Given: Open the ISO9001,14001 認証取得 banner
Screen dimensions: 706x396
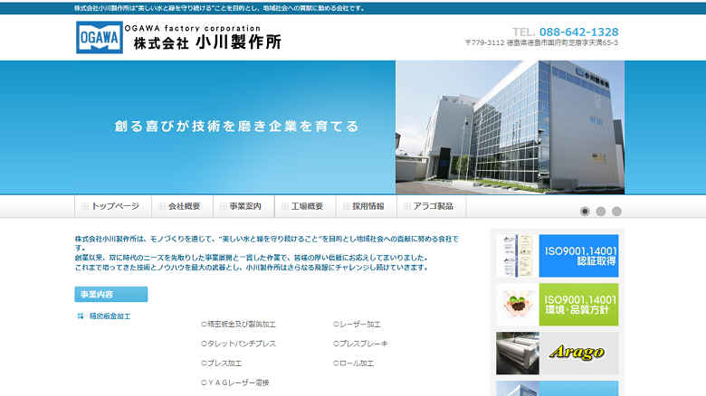Looking at the screenshot, I should pyautogui.click(x=557, y=254).
